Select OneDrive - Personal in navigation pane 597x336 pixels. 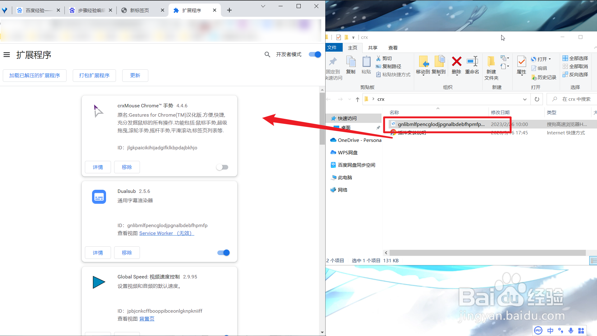[355, 140]
